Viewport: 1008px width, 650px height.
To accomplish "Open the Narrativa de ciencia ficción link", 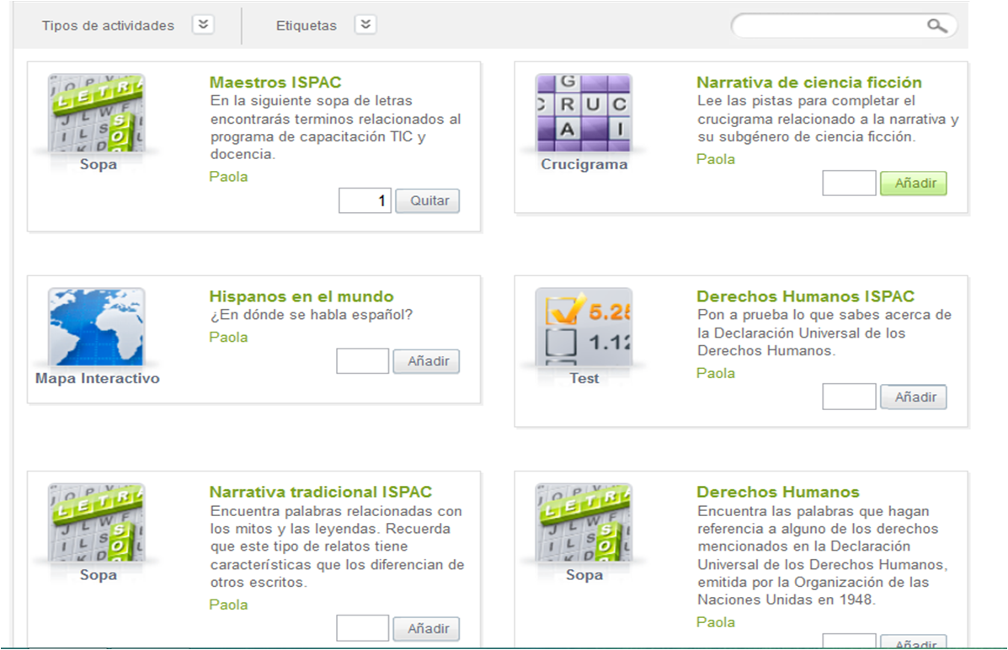I will pos(812,83).
